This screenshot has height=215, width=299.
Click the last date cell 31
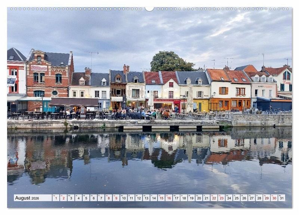(282, 198)
